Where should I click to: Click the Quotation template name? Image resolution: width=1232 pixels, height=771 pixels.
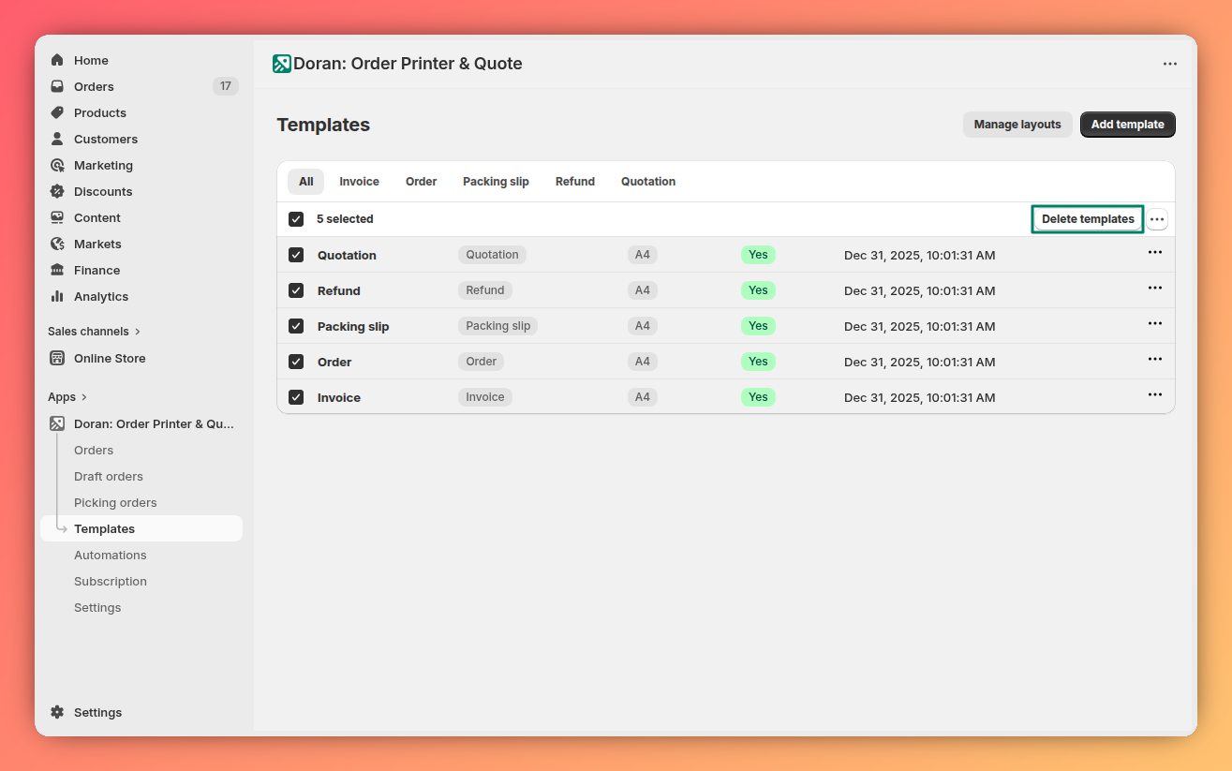point(347,255)
